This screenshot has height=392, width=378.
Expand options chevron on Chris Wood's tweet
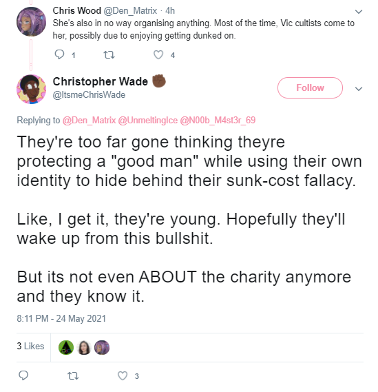point(359,12)
